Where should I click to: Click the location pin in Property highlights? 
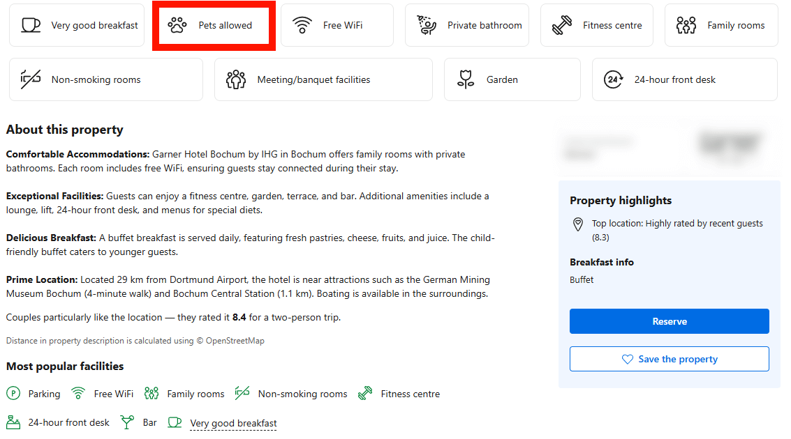click(x=578, y=224)
